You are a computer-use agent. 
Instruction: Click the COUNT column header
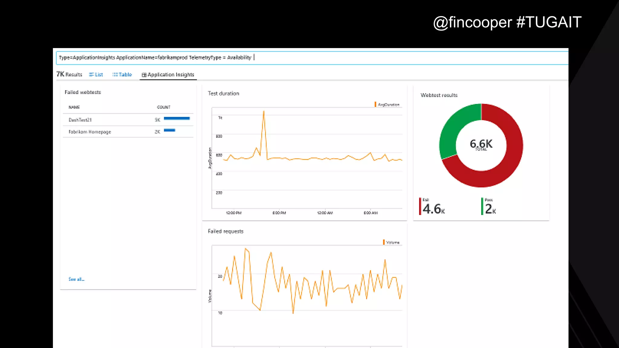[x=164, y=107]
